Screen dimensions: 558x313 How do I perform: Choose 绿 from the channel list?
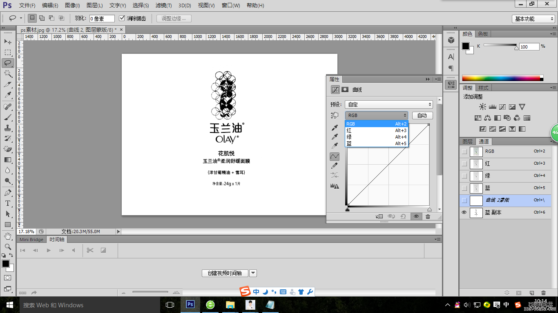pos(377,137)
